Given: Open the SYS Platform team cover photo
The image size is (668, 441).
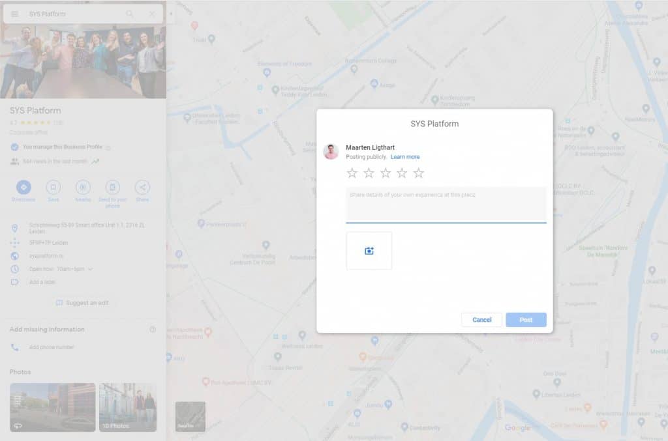Looking at the screenshot, I should (83, 61).
